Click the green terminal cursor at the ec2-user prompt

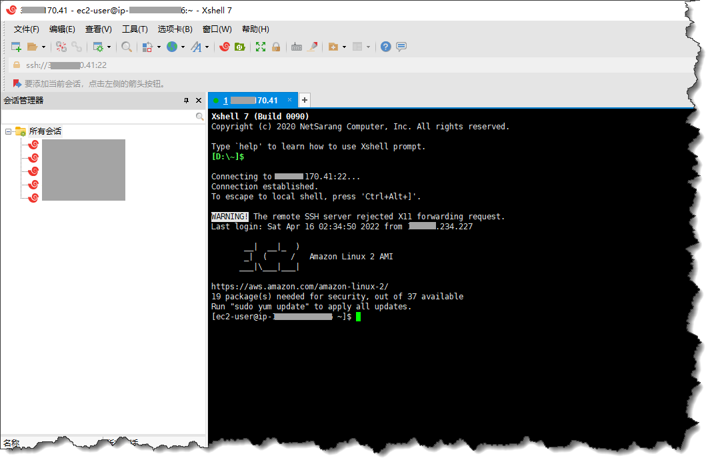point(359,316)
